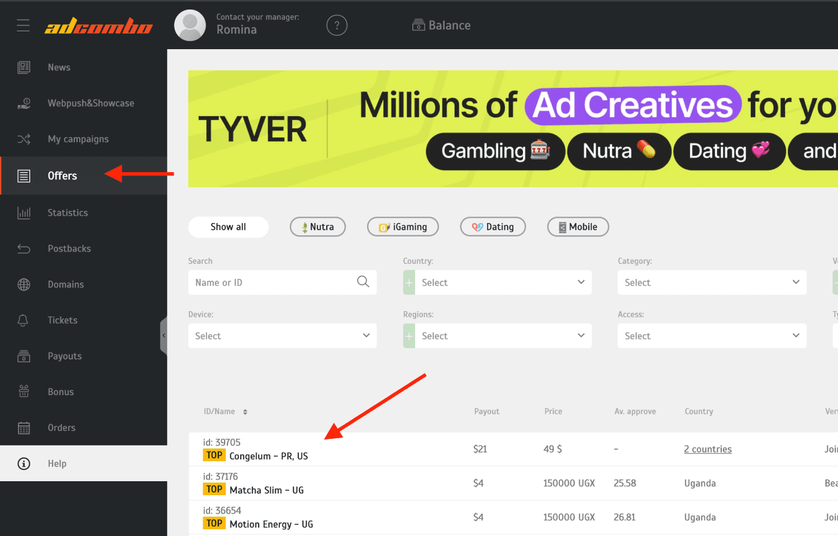The image size is (838, 536).
Task: Expand the Regions select dropdown
Action: click(497, 336)
